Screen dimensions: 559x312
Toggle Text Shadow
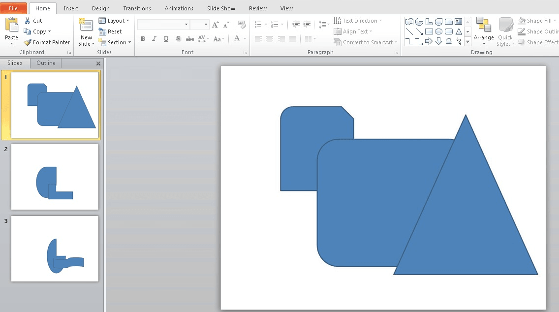pyautogui.click(x=178, y=39)
